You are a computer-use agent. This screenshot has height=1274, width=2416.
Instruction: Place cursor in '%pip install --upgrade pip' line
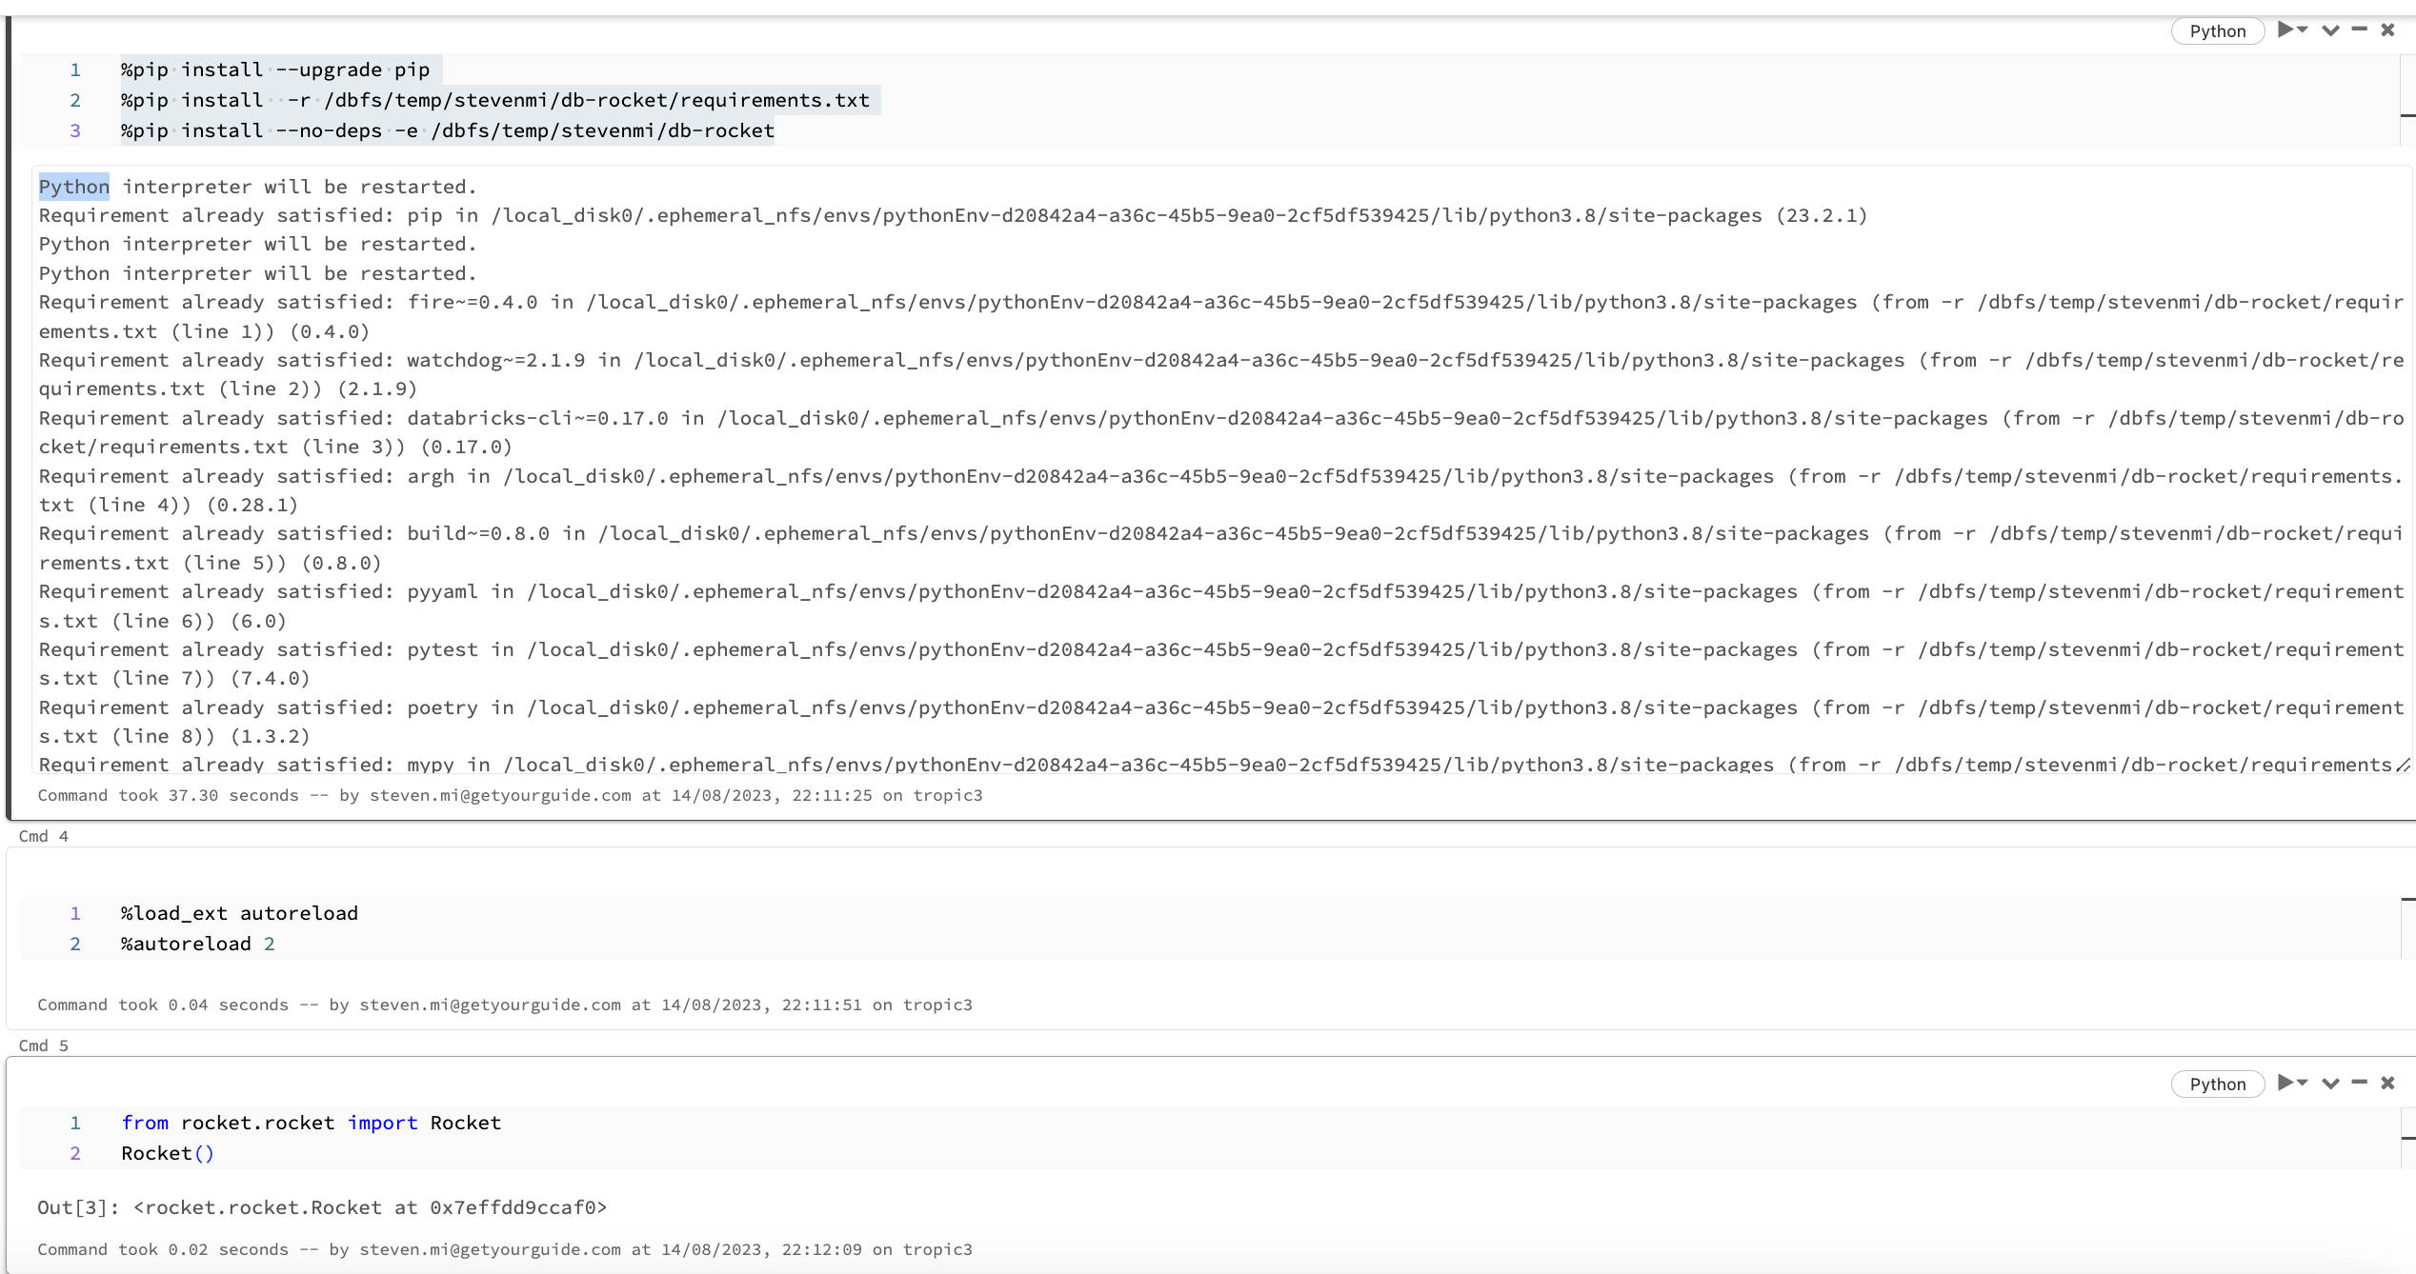point(275,70)
